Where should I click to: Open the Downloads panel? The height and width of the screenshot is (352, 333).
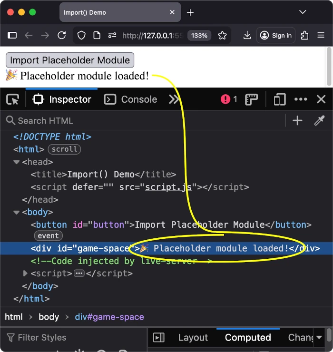coord(247,36)
